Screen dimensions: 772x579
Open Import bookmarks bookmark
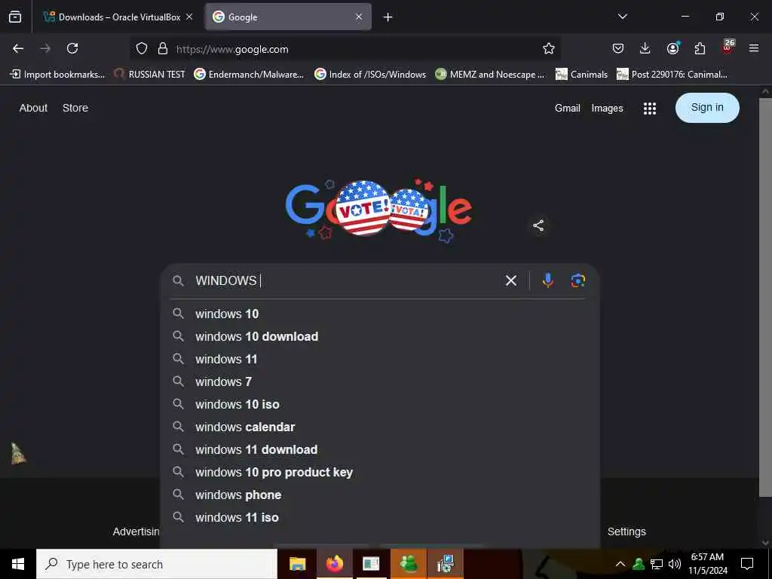click(57, 75)
